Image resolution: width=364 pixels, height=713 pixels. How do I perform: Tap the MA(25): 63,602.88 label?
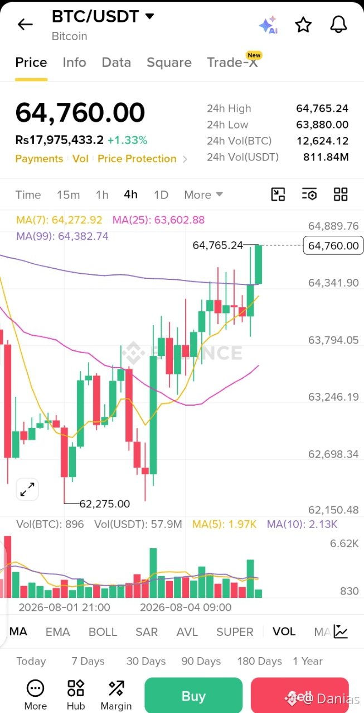tap(158, 220)
